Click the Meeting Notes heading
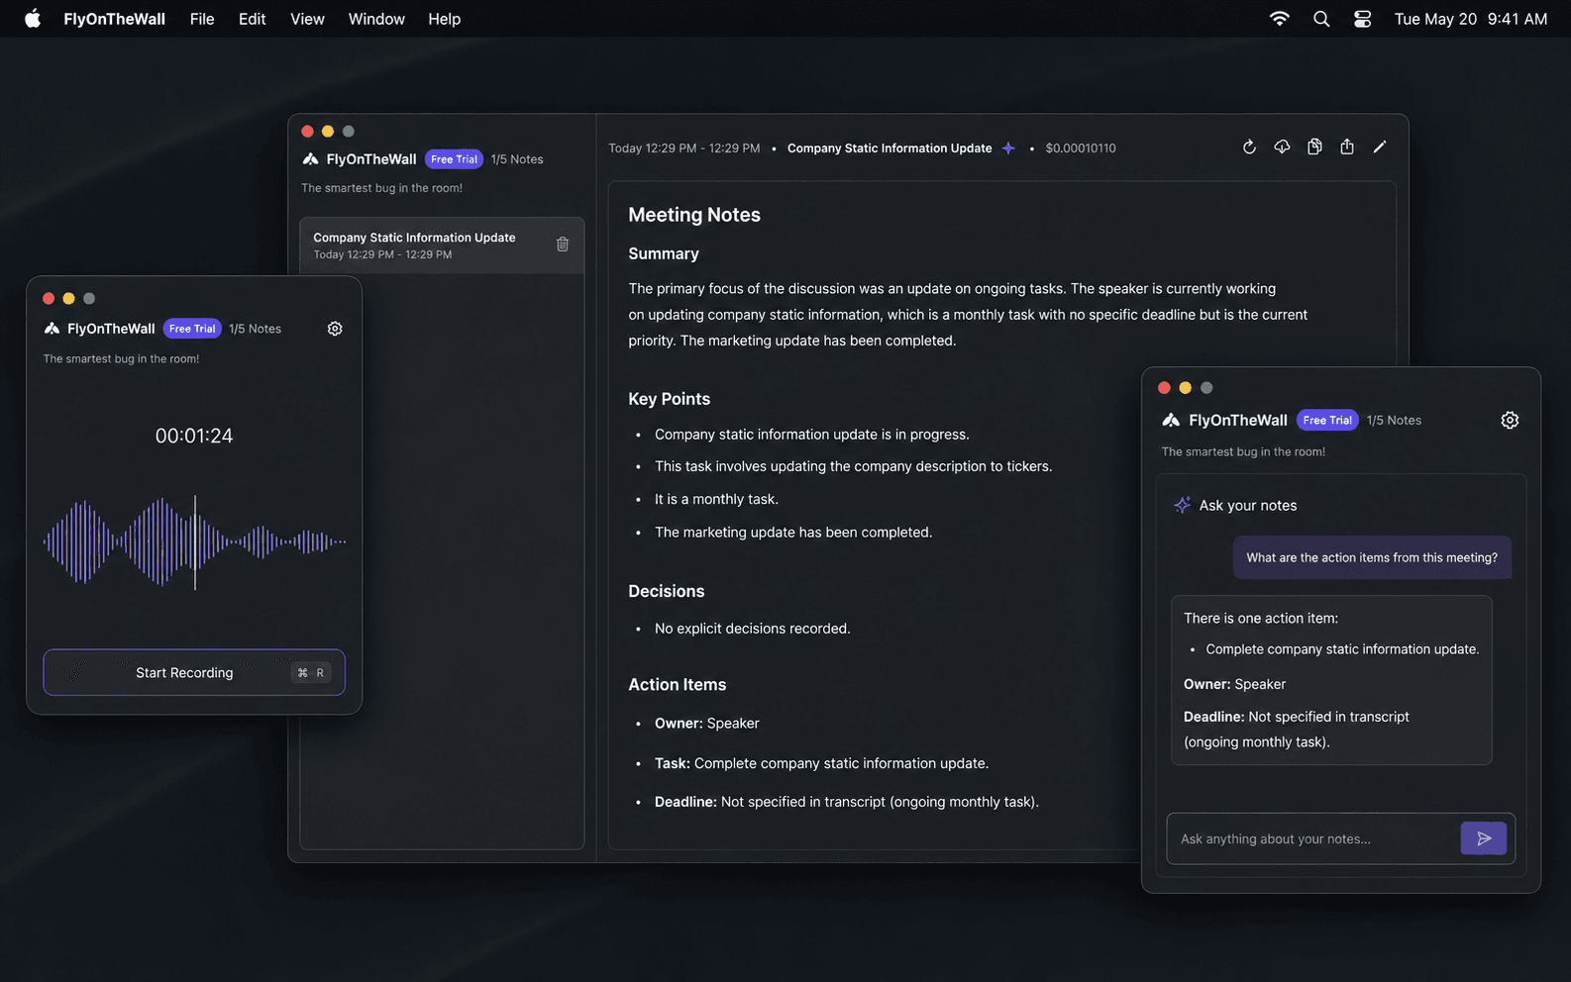 tap(694, 215)
